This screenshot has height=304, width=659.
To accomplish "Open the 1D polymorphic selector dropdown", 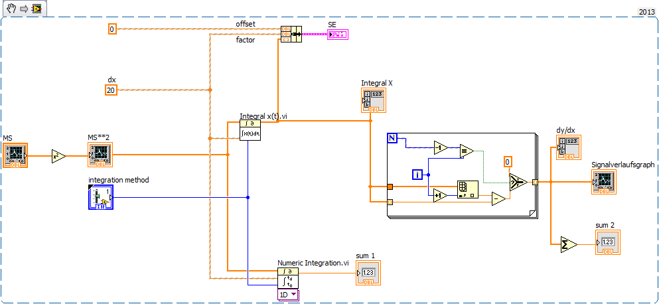I will pos(288,294).
